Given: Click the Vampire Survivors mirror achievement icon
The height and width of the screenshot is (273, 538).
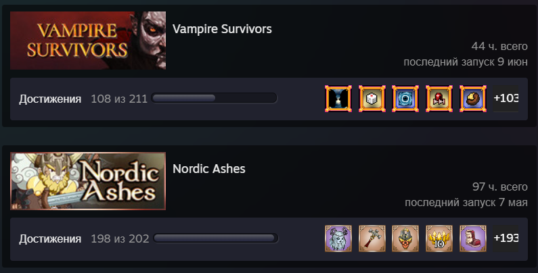Looking at the screenshot, I should 338,99.
